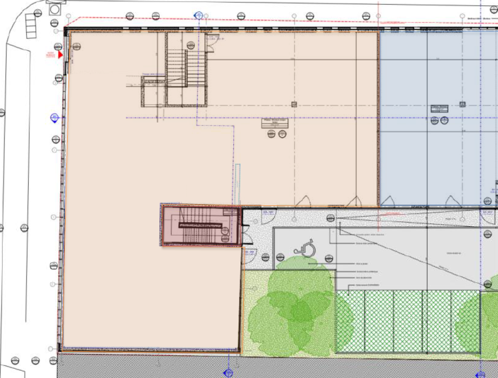The height and width of the screenshot is (378, 498).
Task: Click the room label tag in beige room
Action: [275, 124]
